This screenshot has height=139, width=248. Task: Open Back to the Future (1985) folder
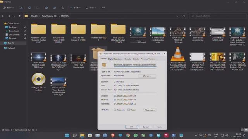click(x=59, y=33)
